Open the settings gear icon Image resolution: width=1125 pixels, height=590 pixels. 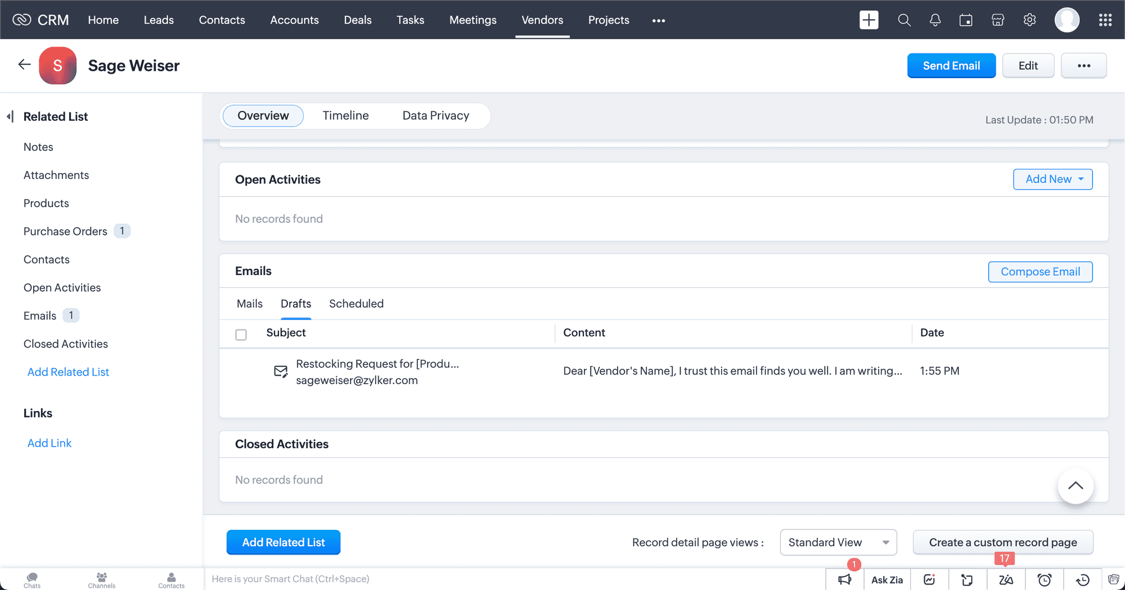point(1029,20)
